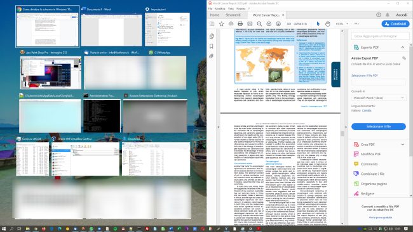Select the World Cancer Repo... document tab
413x232 pixels.
pyautogui.click(x=266, y=15)
